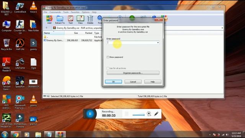Screen dimensions: 245x138
Task: Select the Counter-Strike 1.6 desktop shortcut
Action: (x=20, y=27)
